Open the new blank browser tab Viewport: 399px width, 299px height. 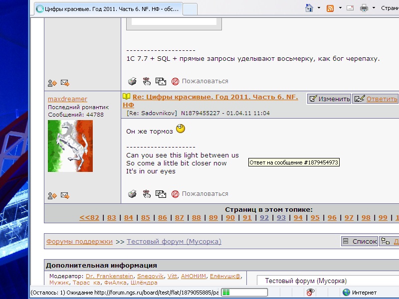[190, 9]
